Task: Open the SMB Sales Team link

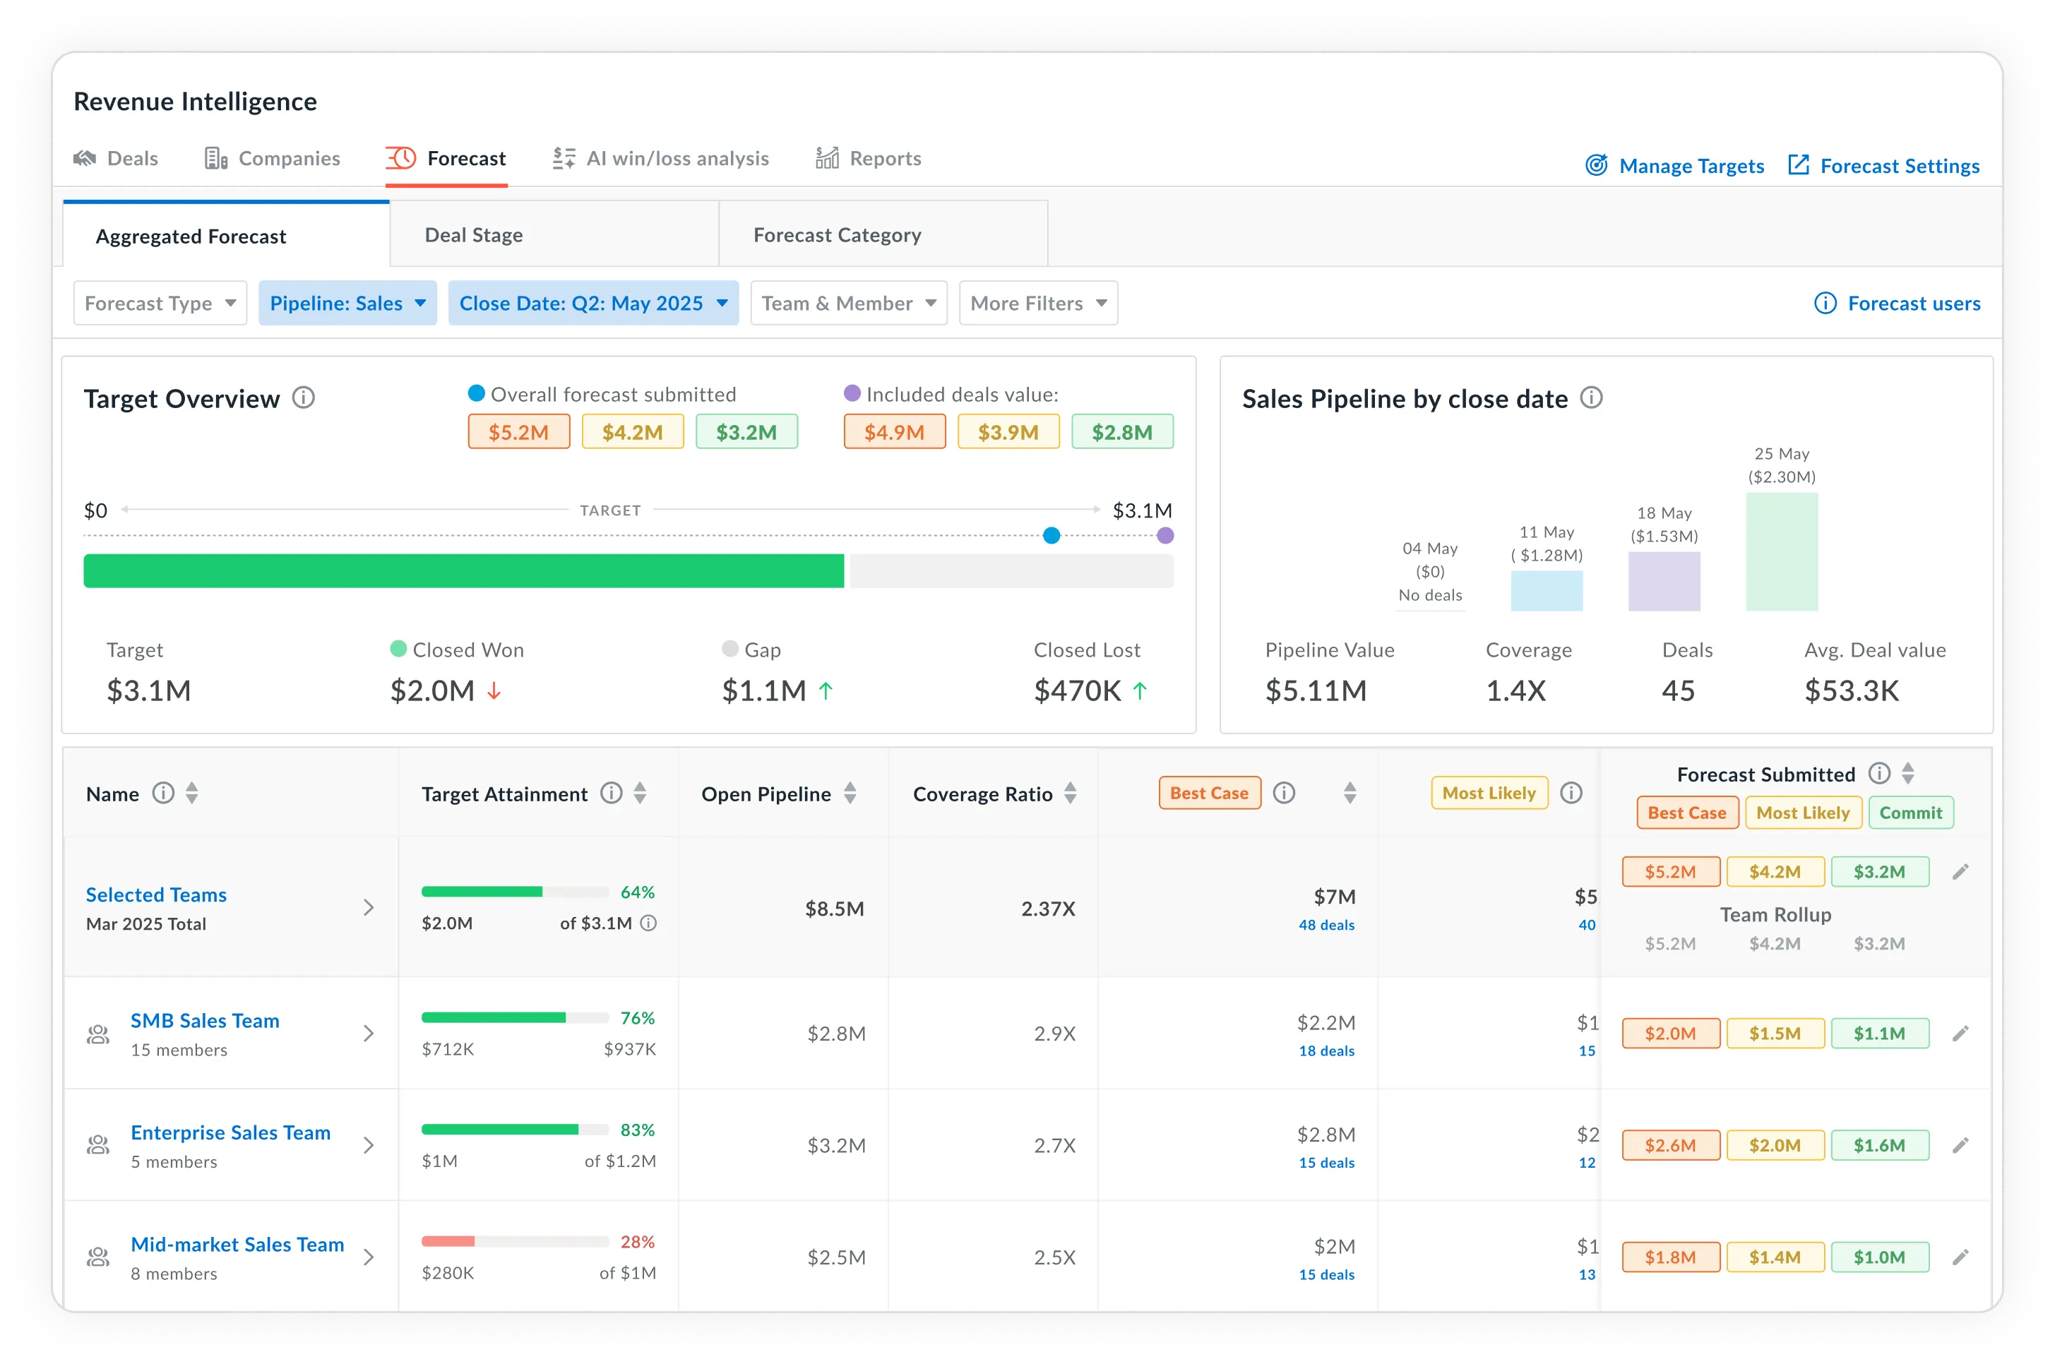Action: pos(205,1020)
